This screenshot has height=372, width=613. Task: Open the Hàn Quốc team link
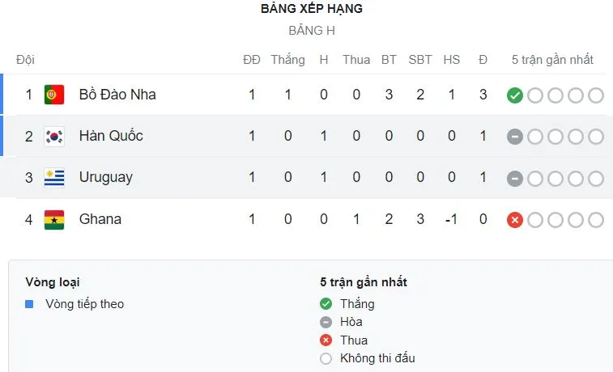point(111,136)
